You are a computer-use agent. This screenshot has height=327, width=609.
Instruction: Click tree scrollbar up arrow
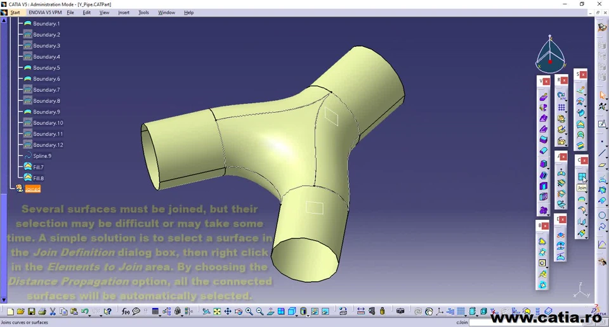point(4,20)
